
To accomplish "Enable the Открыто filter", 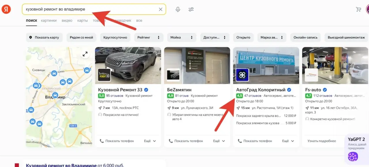I will [x=243, y=37].
